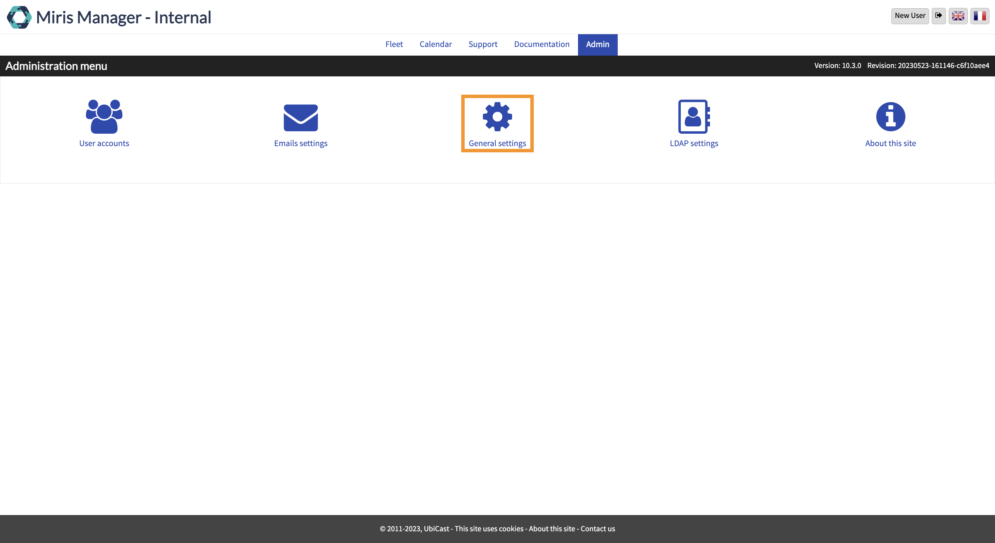Click the Emails settings envelope icon
The image size is (995, 543).
point(301,118)
